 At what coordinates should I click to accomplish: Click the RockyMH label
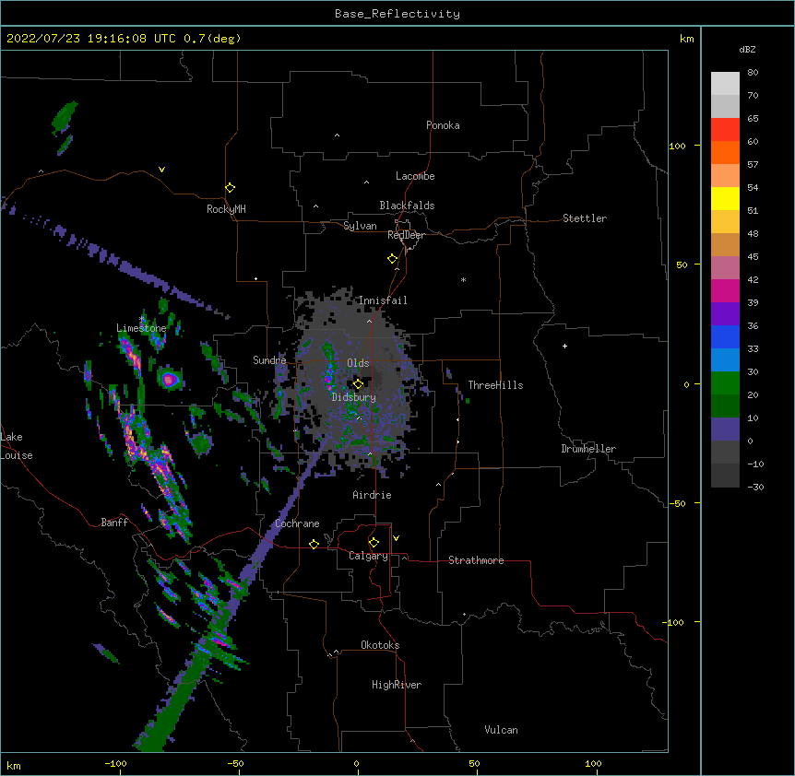(226, 209)
